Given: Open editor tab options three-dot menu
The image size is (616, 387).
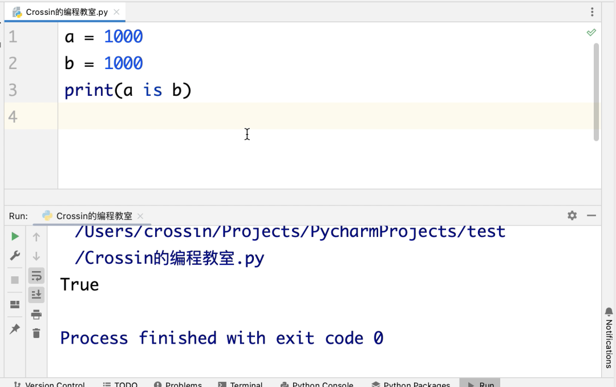Looking at the screenshot, I should tap(592, 12).
